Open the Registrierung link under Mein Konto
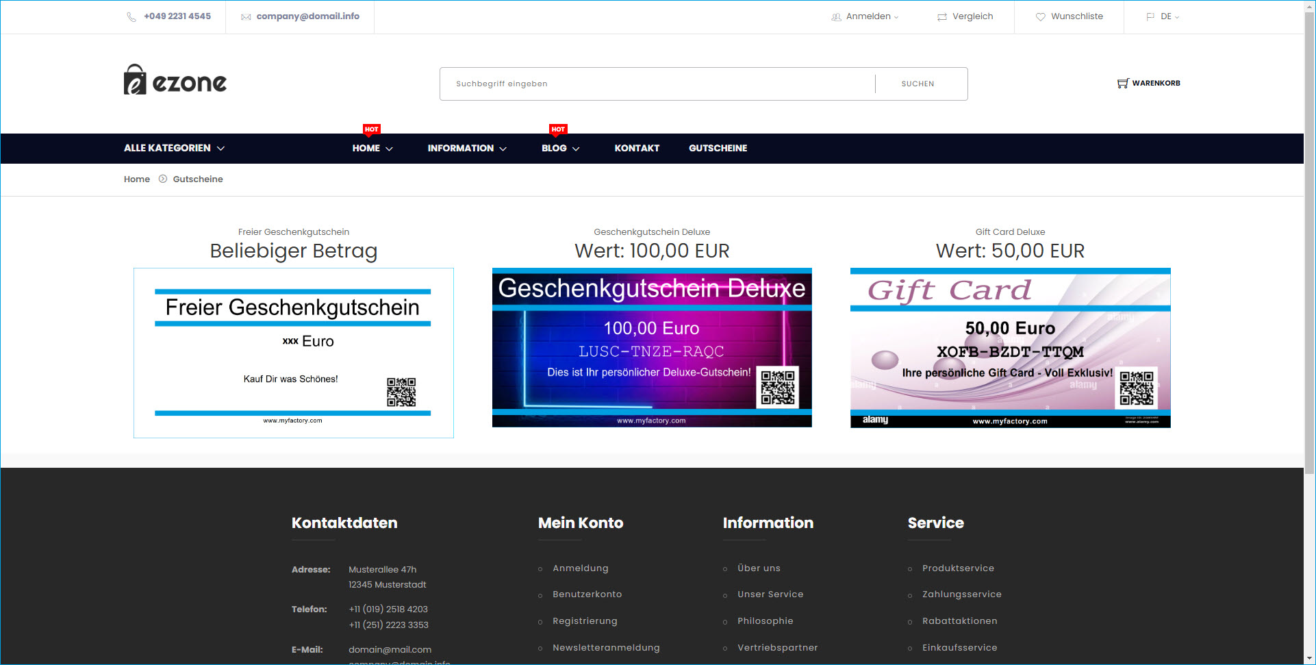Screen dimensions: 1316x665 coord(585,620)
